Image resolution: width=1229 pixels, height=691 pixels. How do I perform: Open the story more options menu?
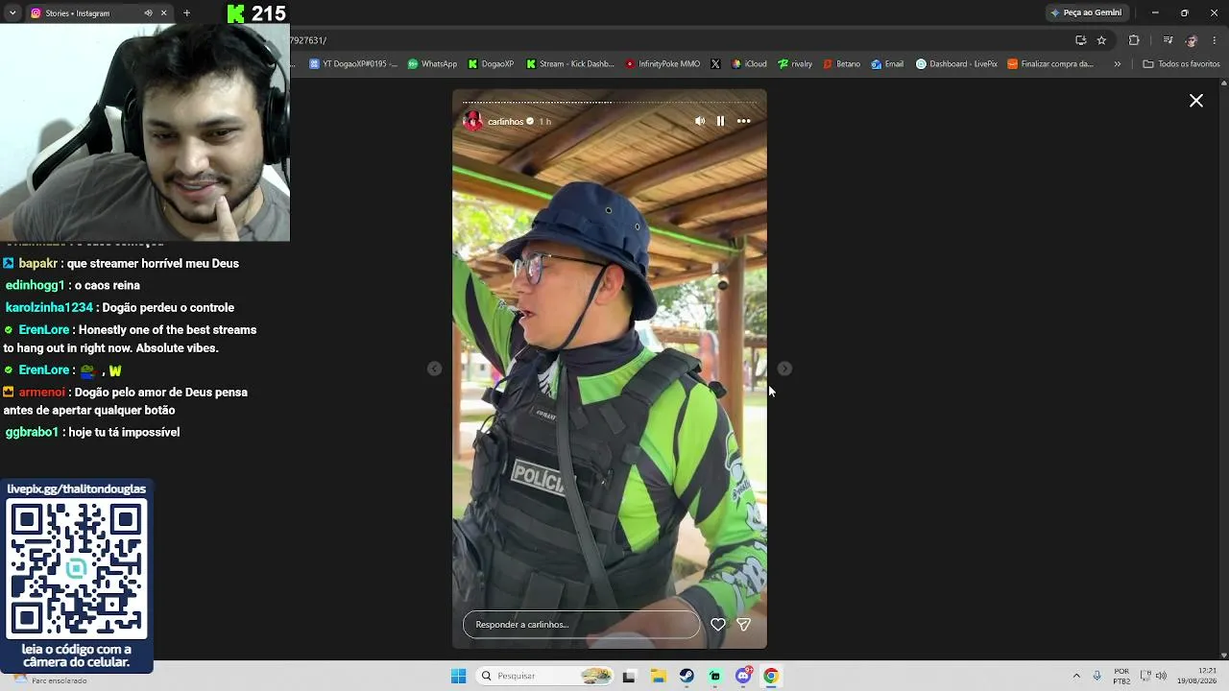743,121
